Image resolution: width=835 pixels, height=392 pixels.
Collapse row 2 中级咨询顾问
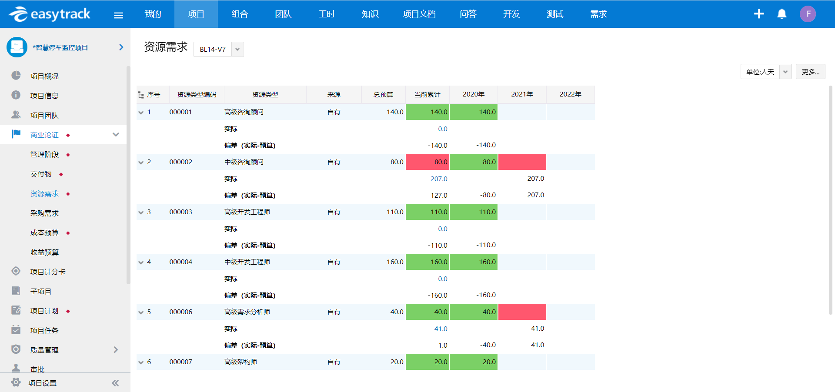(x=141, y=162)
